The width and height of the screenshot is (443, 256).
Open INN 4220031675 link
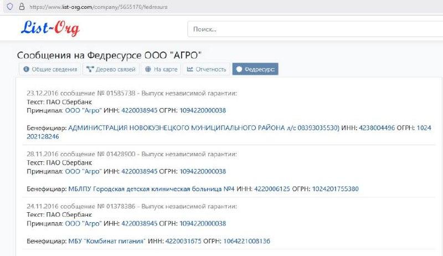[183, 241]
